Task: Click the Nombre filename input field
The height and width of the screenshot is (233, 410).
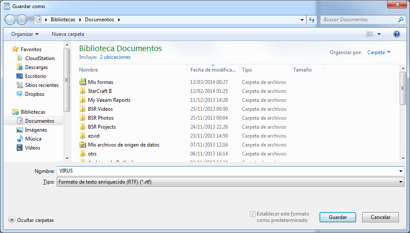Action: (228, 171)
